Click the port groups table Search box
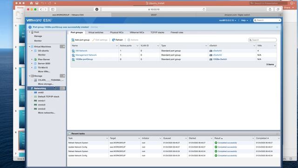Viewport: 298px width, 168px height. (262, 40)
